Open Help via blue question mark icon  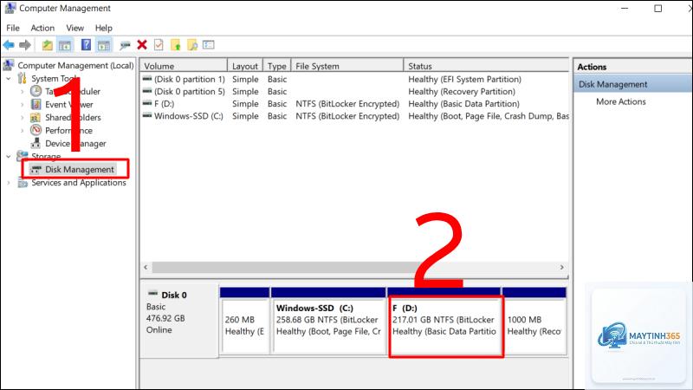[86, 45]
